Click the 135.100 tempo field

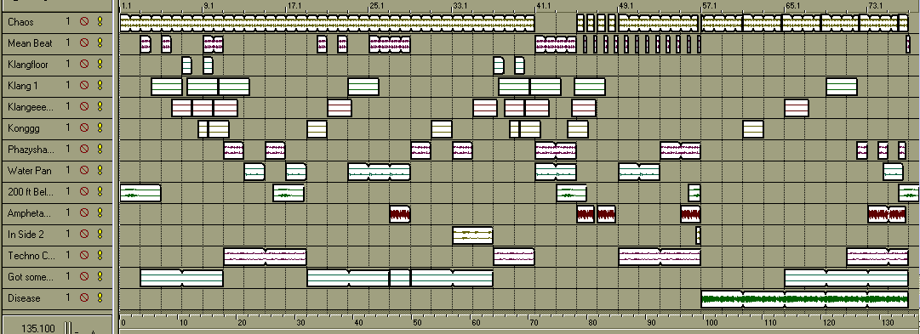[x=39, y=329]
